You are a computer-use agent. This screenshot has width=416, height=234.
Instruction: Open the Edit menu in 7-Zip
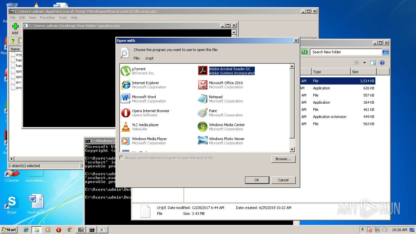[22, 18]
